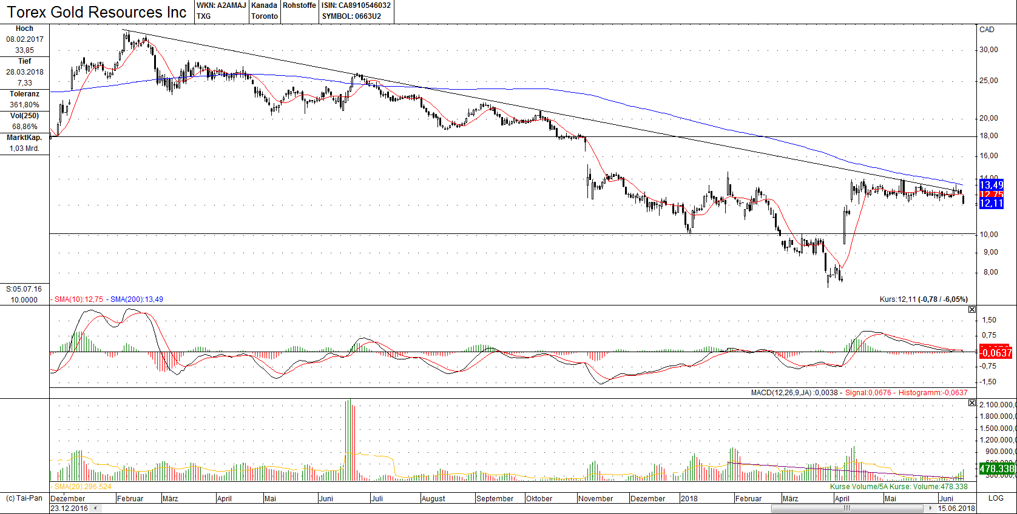Image resolution: width=1017 pixels, height=514 pixels.
Task: Click the TXG ticker label
Action: point(204,16)
